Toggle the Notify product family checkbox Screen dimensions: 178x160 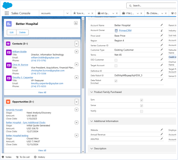pos(142,111)
